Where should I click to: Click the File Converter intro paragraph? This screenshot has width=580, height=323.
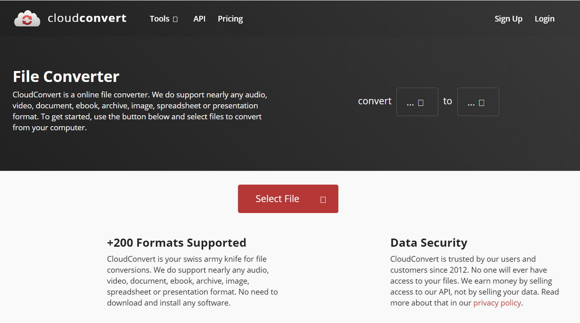coord(140,111)
